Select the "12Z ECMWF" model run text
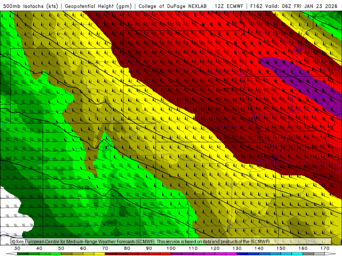 [229, 6]
